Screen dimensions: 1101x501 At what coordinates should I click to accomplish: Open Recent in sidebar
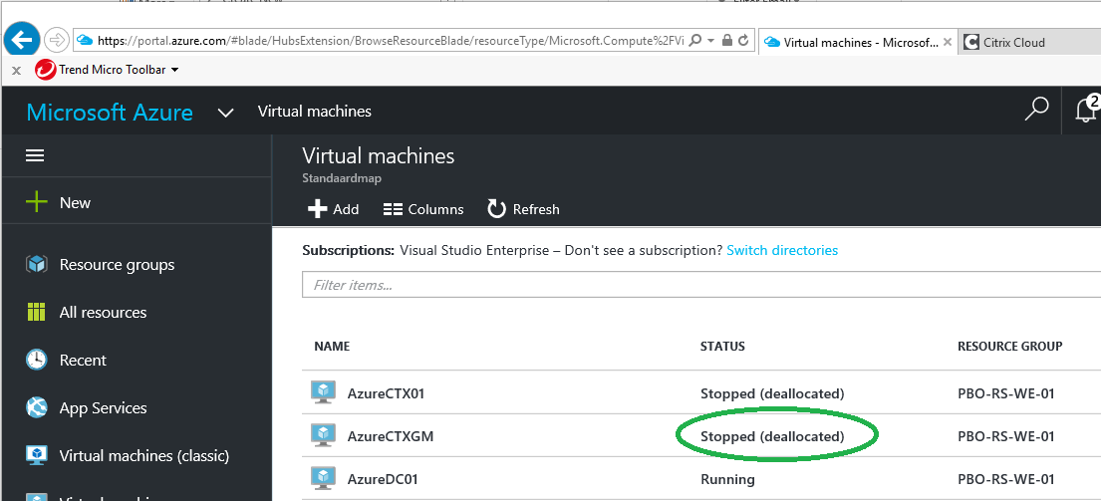tap(83, 360)
